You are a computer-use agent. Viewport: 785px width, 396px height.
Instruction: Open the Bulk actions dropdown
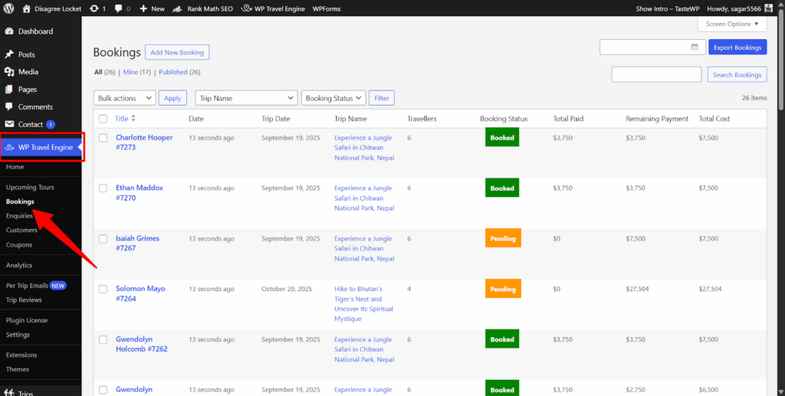tap(125, 98)
